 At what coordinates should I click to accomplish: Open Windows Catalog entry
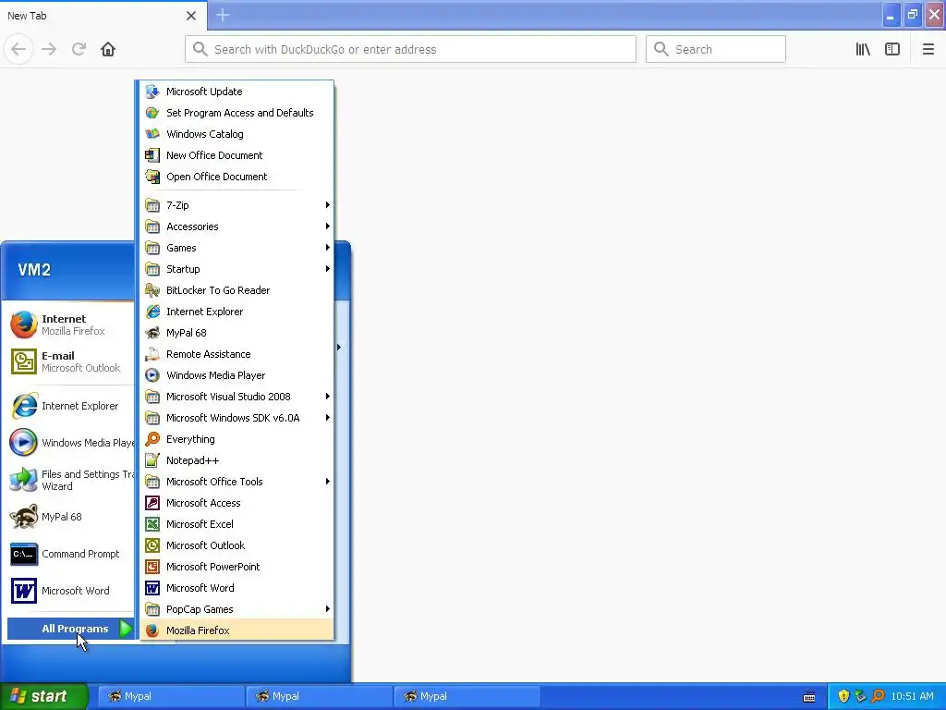[236, 134]
